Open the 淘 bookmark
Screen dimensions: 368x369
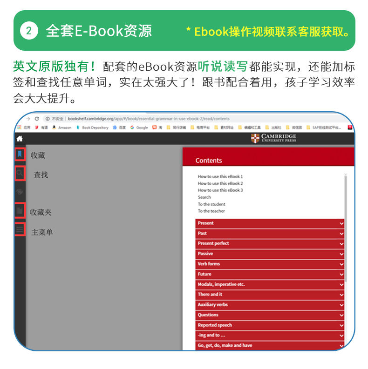(x=157, y=127)
